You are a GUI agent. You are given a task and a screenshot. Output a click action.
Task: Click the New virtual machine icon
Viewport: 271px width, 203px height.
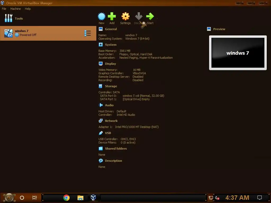101,16
